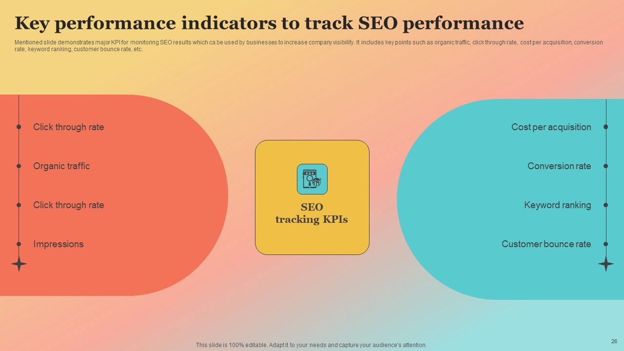Click the bullet dot next to Customer bounce rate

click(x=606, y=244)
